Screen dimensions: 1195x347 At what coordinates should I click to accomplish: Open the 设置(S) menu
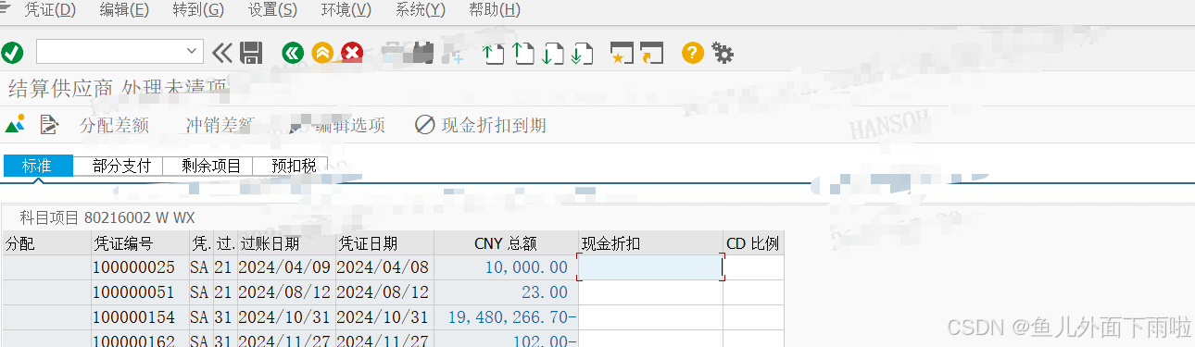coord(272,10)
